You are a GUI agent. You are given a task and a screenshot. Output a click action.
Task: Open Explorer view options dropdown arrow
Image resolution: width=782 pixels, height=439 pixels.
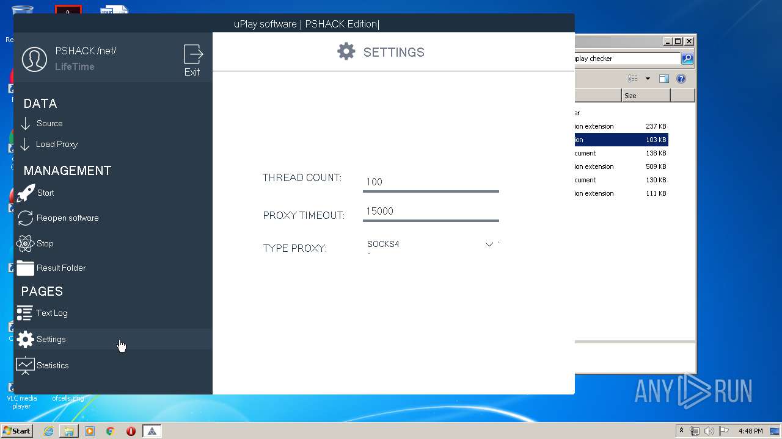(x=648, y=79)
